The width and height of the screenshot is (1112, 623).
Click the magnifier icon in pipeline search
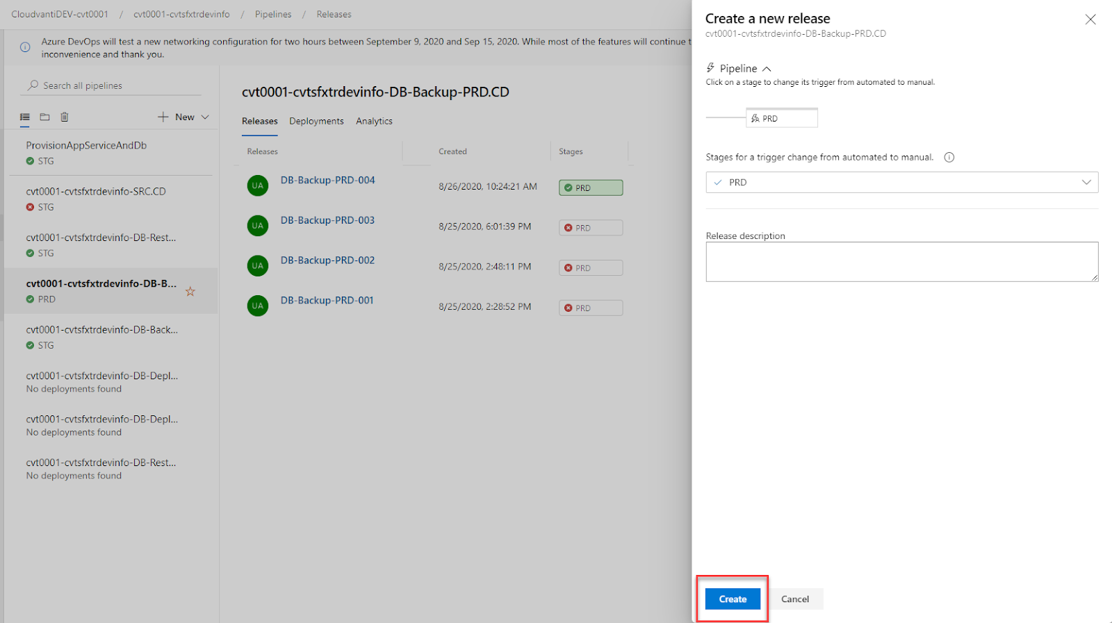point(33,85)
